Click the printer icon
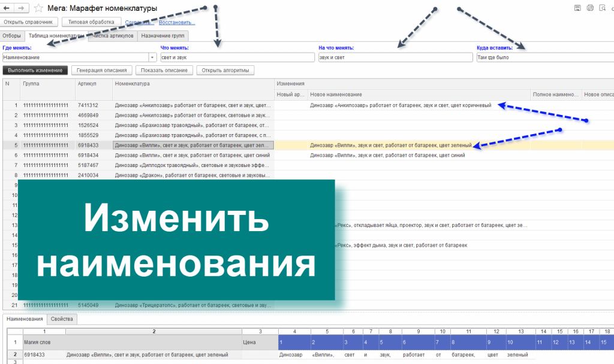Screen dimensions: 614x364 (590, 8)
